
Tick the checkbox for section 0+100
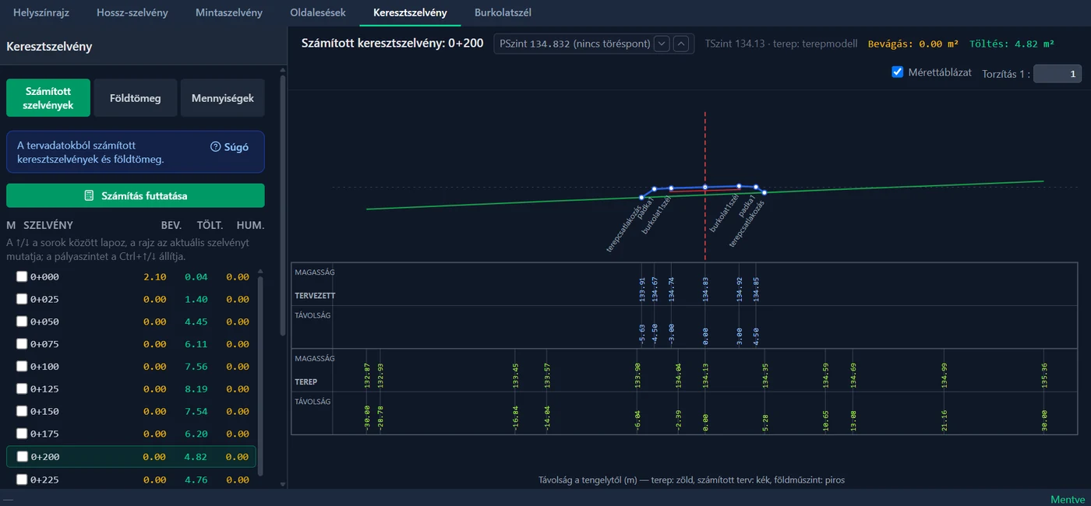point(22,367)
